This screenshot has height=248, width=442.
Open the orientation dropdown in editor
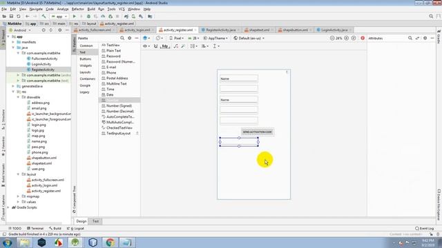pos(160,38)
